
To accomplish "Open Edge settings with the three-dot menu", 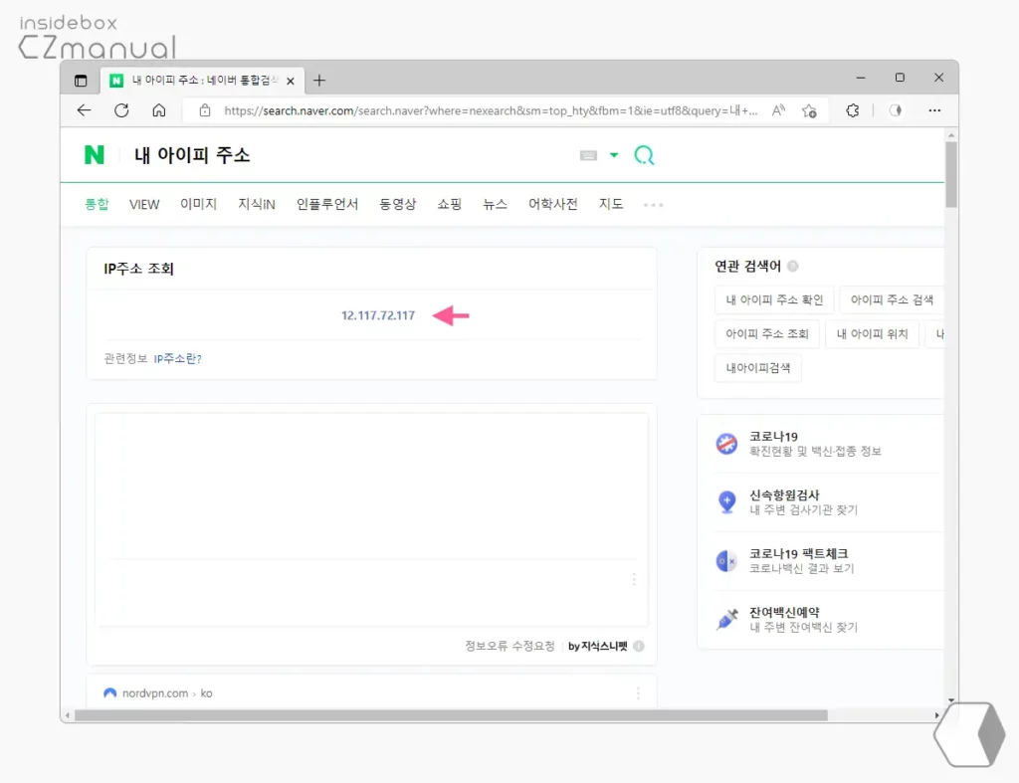I will click(x=933, y=110).
